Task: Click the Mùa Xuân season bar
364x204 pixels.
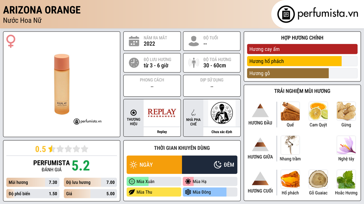Action: coord(154,182)
